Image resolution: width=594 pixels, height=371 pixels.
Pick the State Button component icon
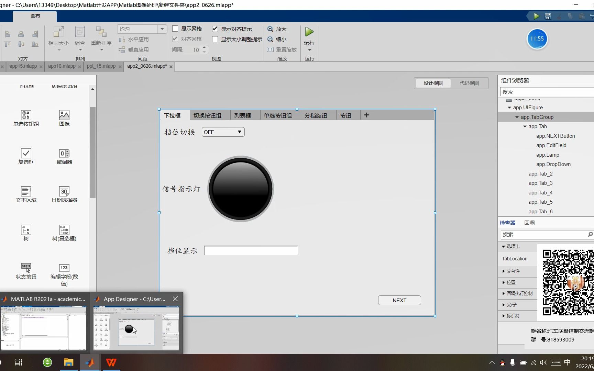coord(26,268)
